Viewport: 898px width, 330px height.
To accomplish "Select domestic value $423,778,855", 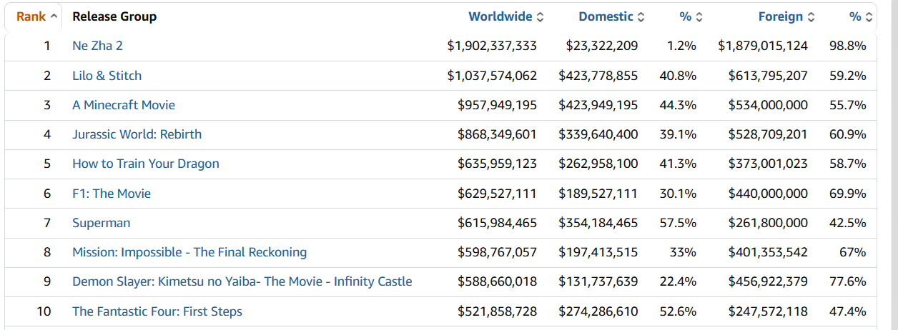I will click(x=598, y=76).
